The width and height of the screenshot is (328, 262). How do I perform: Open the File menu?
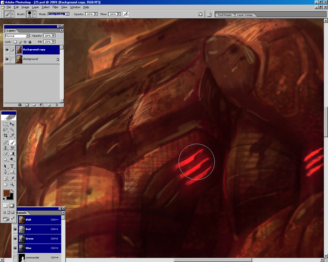[9, 7]
